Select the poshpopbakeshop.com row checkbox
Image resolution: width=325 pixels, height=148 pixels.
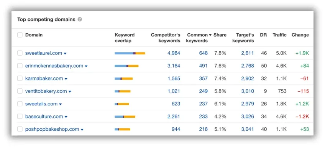pyautogui.click(x=20, y=129)
